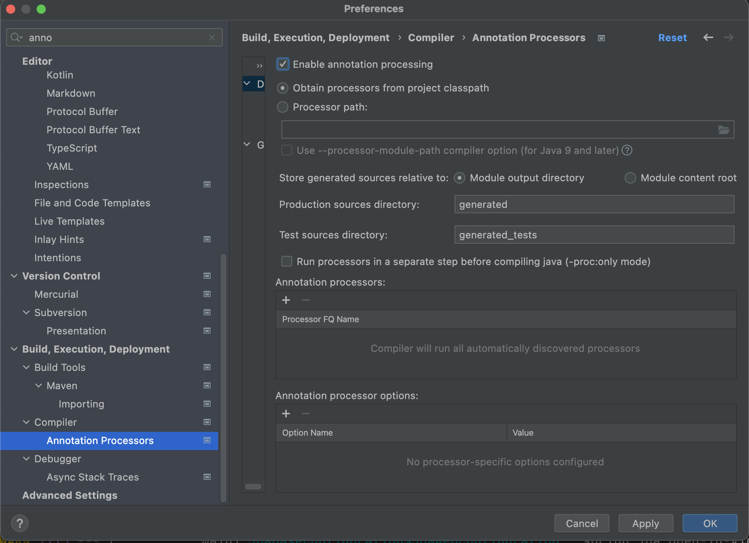Click the double-chevron expand icon in the profiles panel
The height and width of the screenshot is (543, 749).
(x=260, y=66)
